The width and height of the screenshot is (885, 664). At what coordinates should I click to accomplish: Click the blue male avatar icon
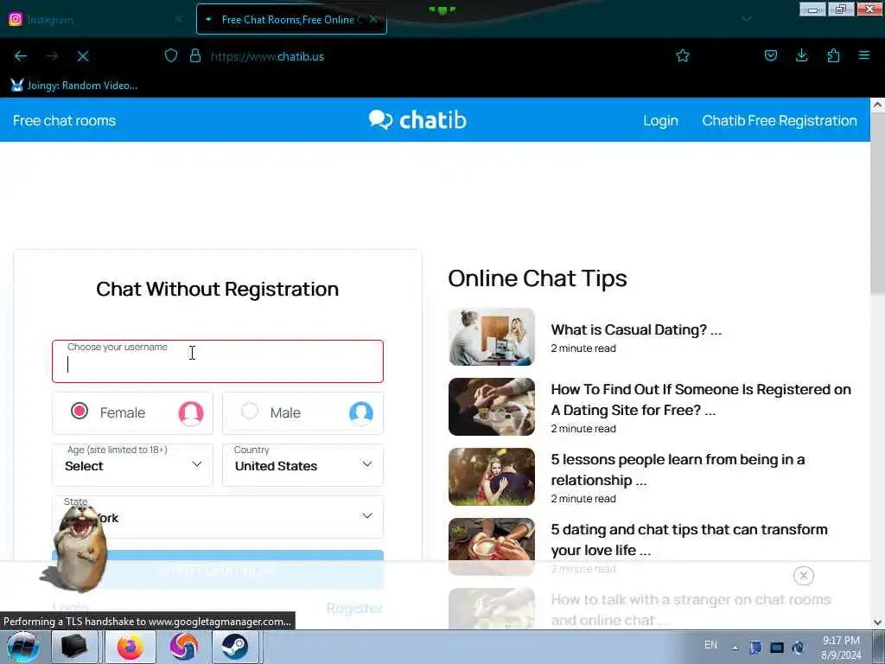361,413
